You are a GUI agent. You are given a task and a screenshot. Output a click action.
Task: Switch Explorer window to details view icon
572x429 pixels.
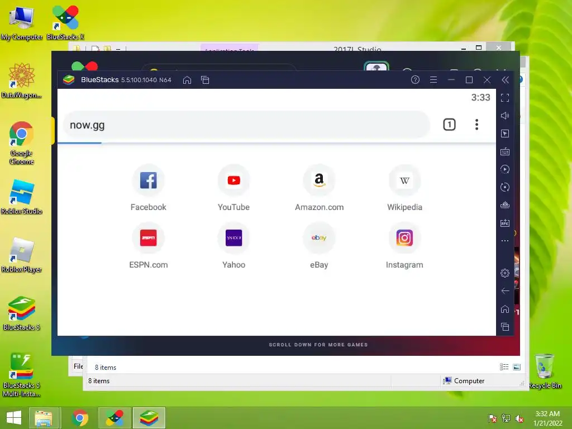pos(504,367)
